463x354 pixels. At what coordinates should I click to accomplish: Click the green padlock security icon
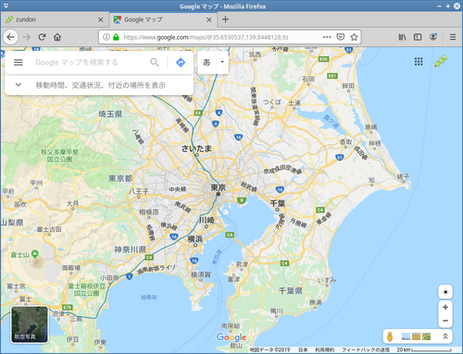116,37
